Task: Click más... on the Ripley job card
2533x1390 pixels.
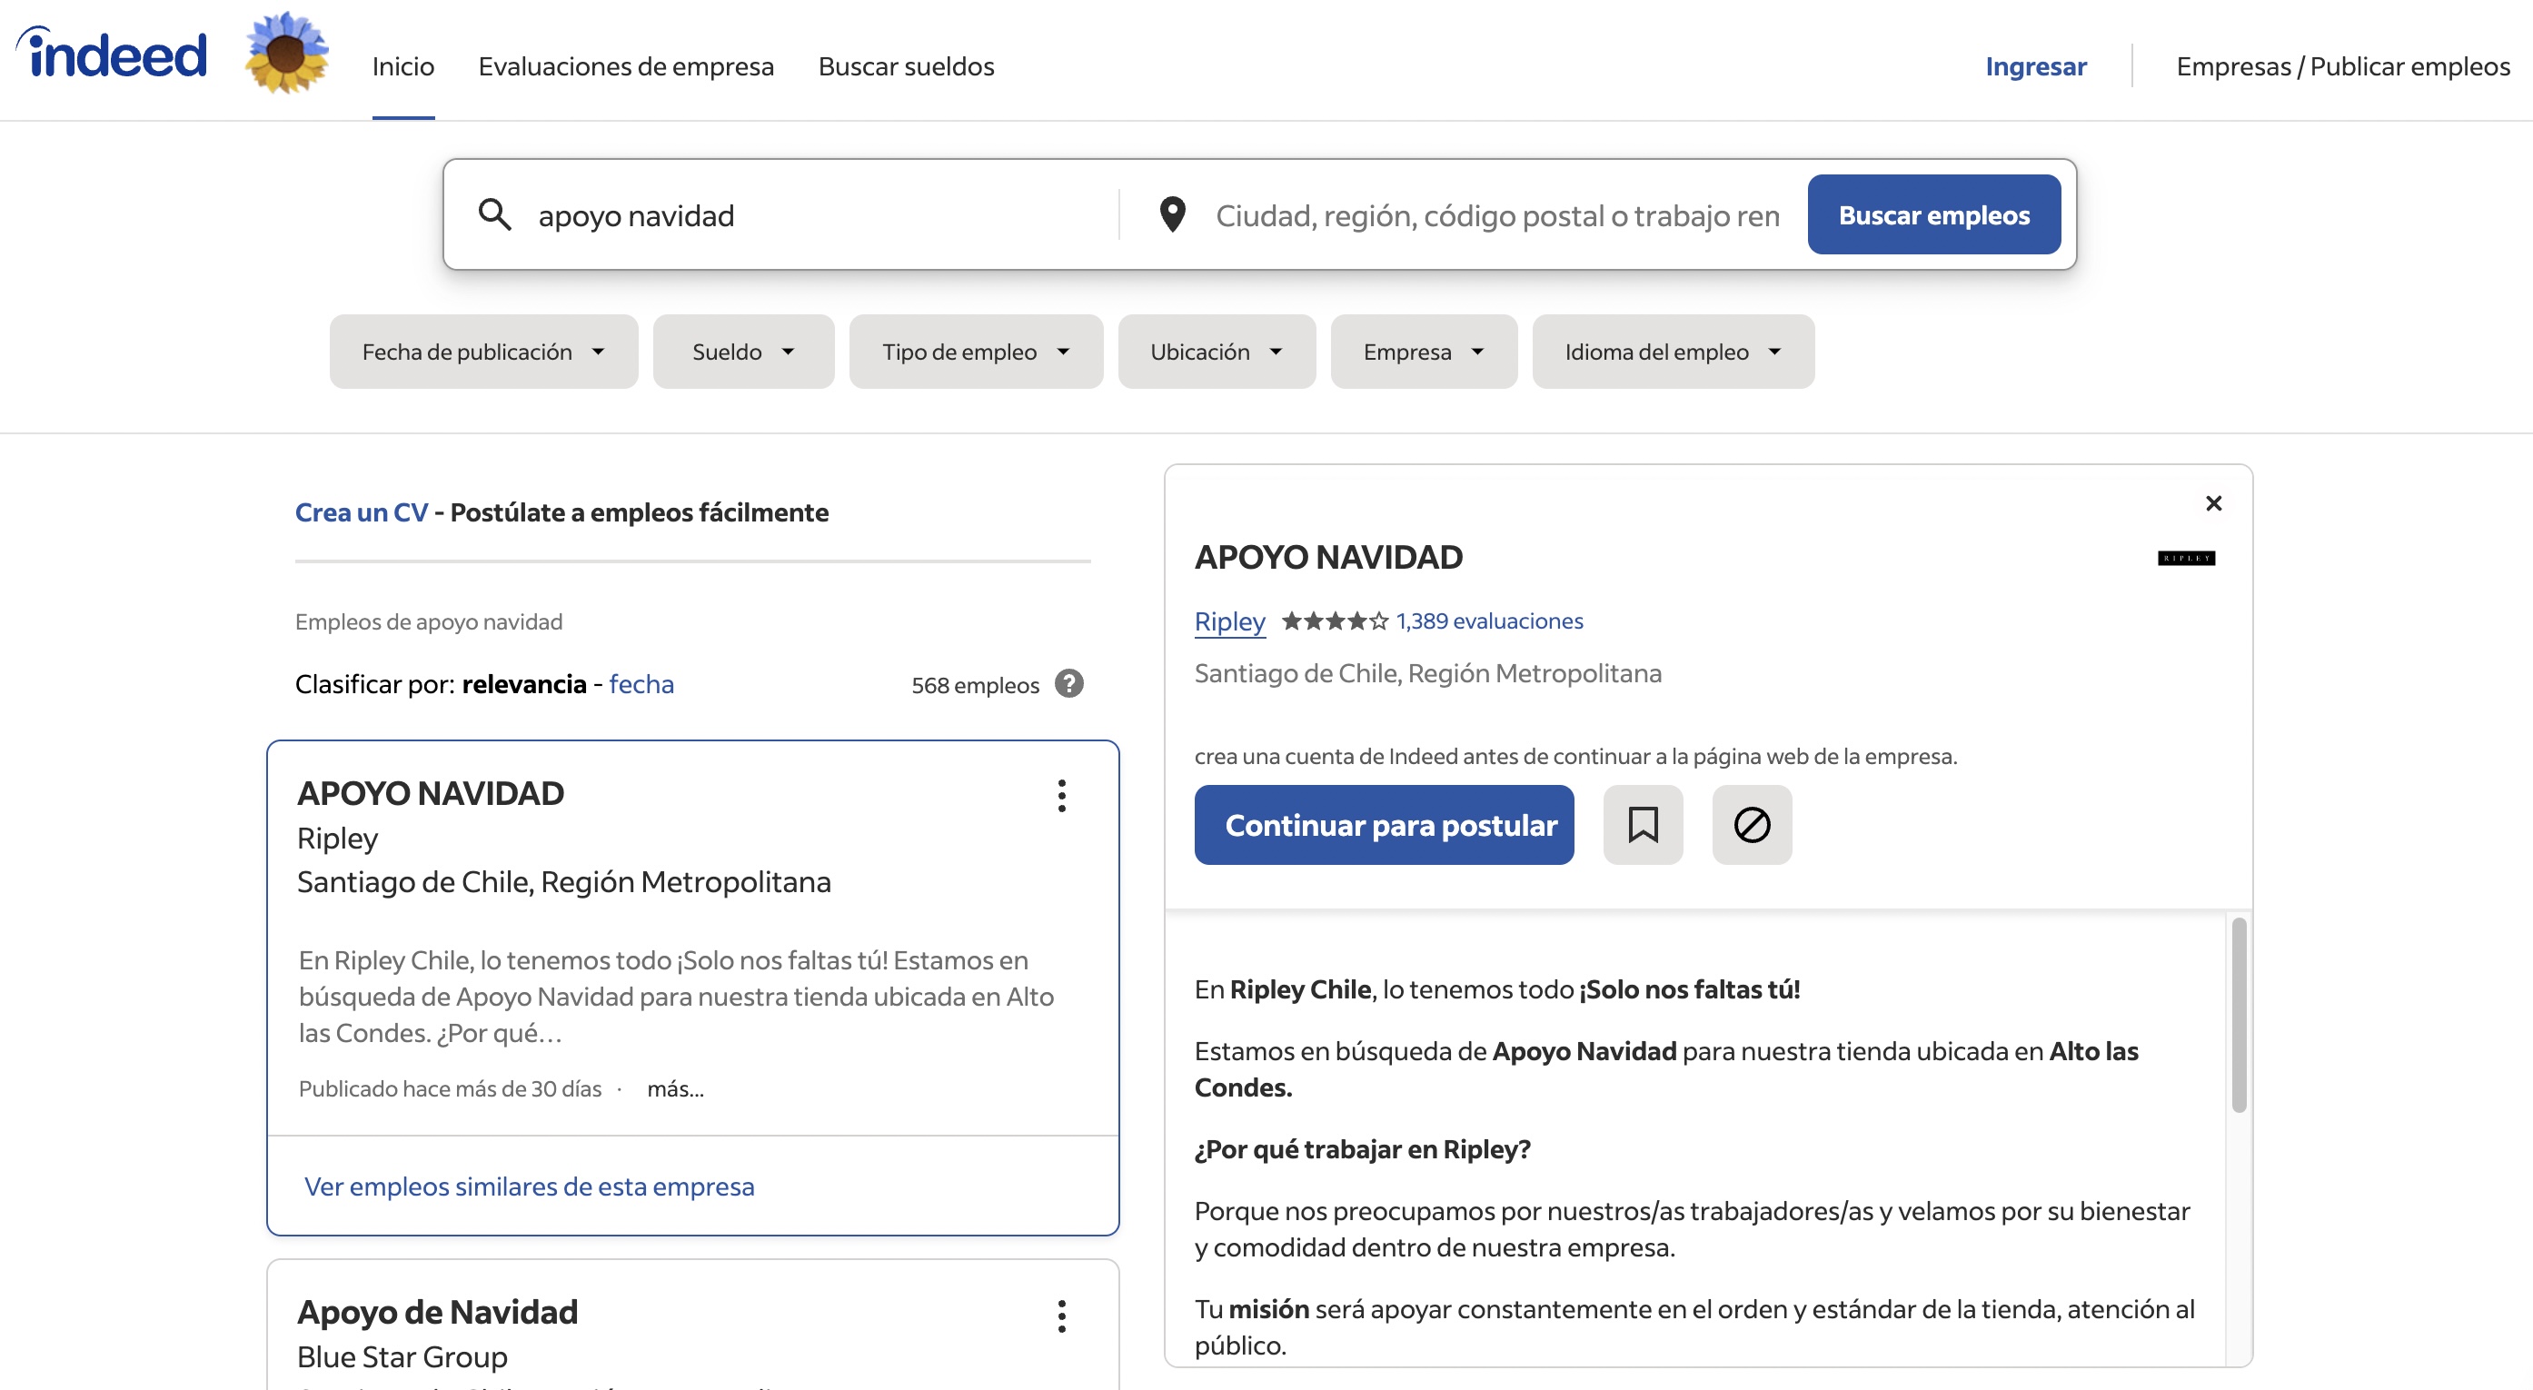Action: [674, 1088]
